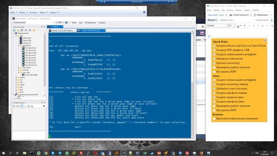Check 'Проверить работу туннеля' under Check Point

214,68
